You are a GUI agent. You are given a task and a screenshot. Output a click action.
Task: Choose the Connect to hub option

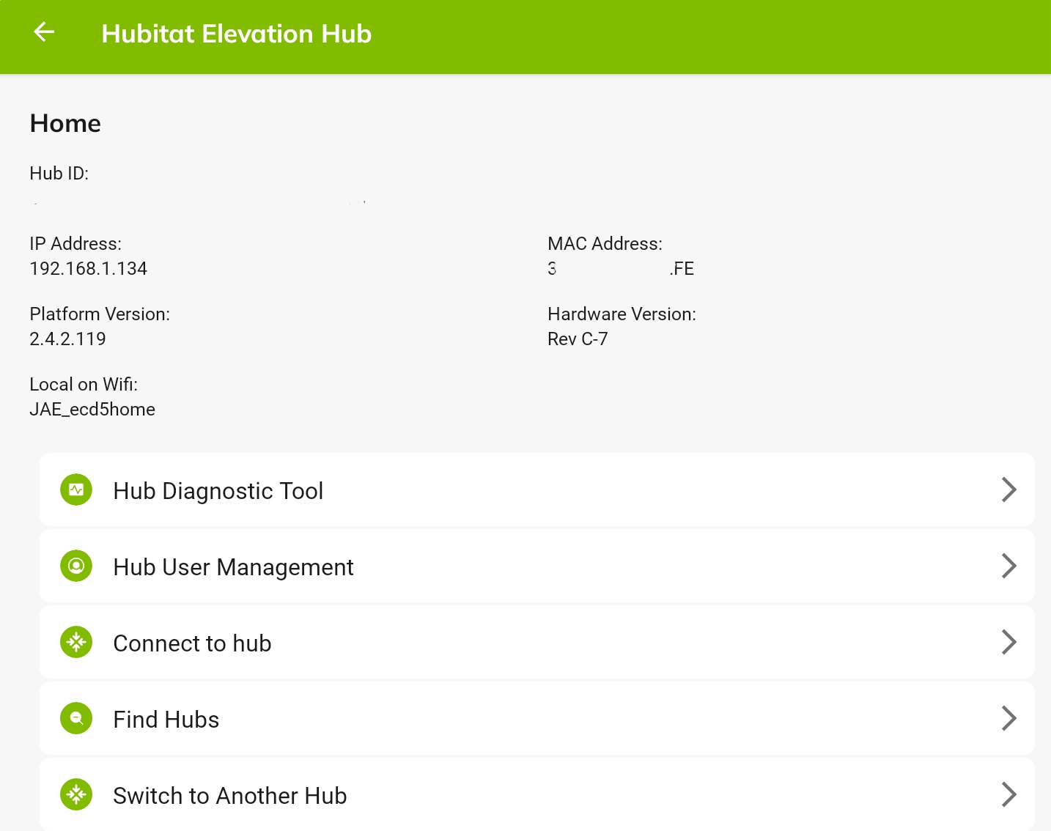537,642
